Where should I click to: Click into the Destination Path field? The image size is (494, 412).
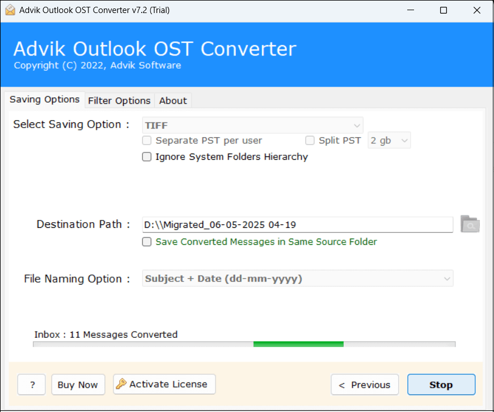pos(298,225)
